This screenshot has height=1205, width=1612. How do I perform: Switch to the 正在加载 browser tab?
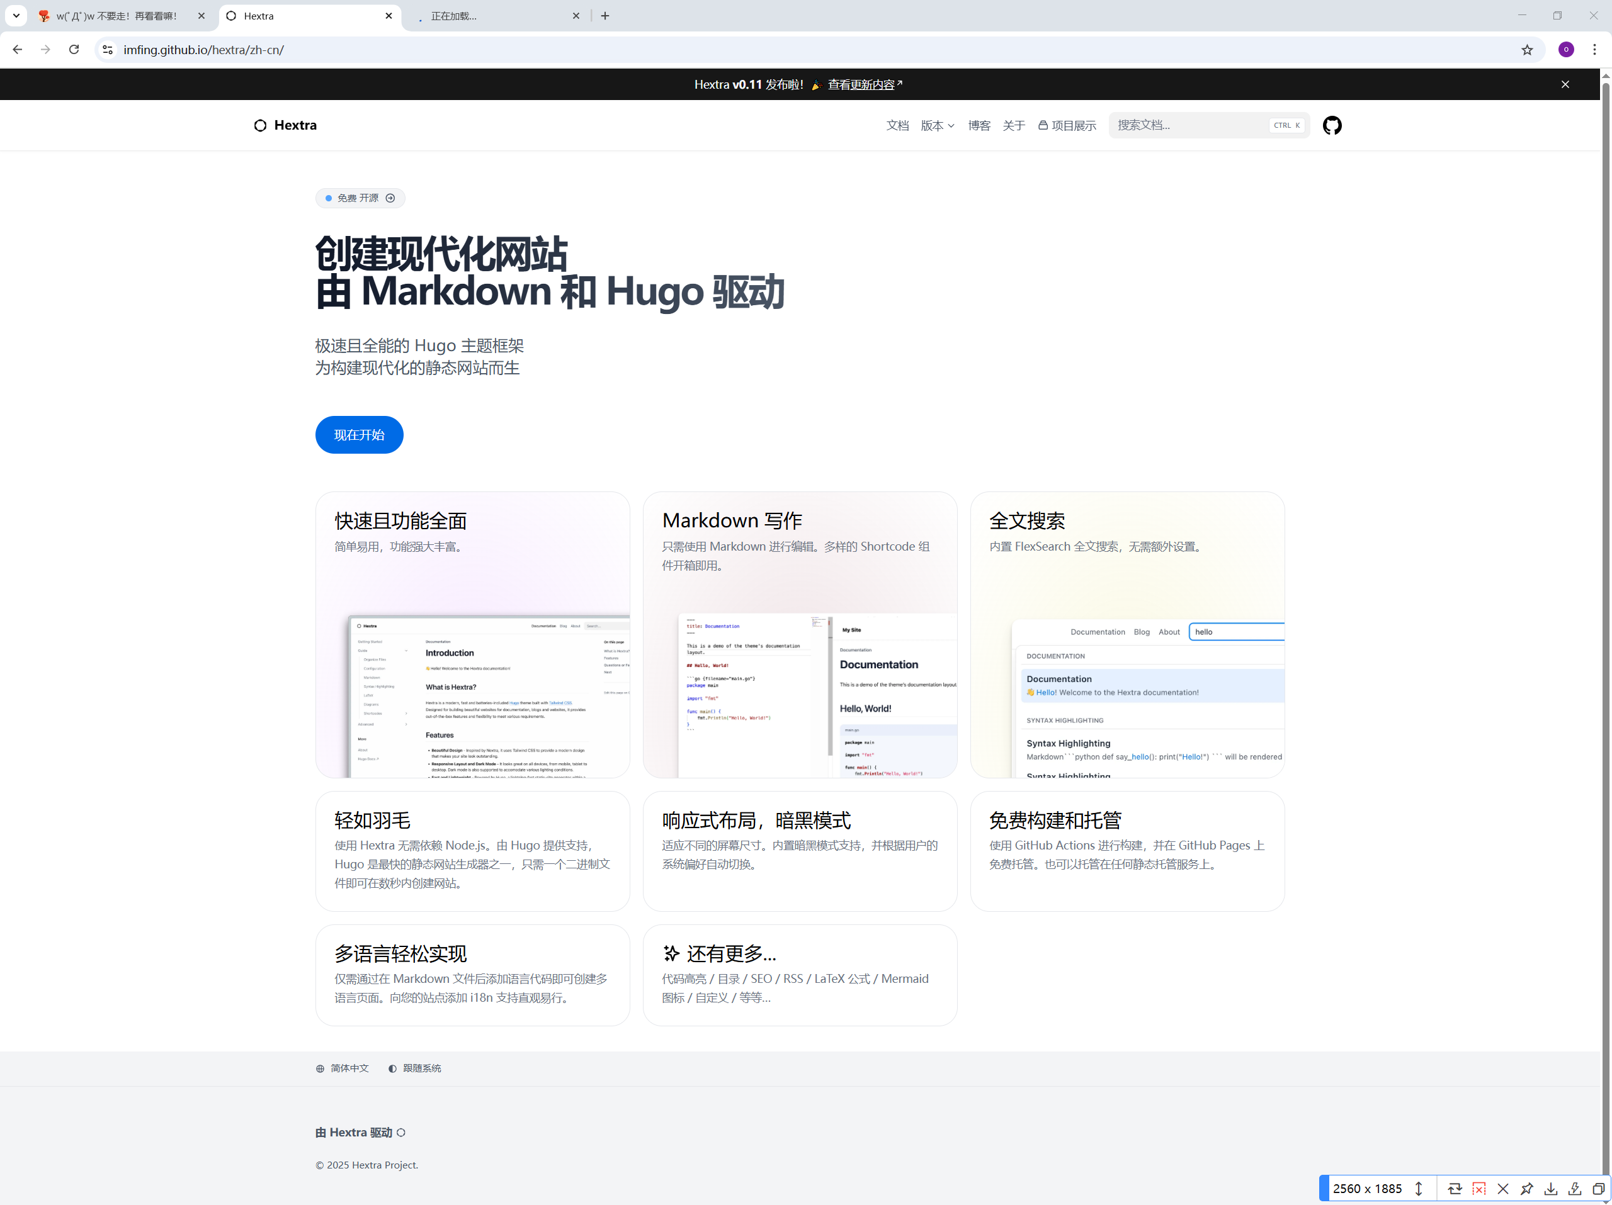coord(496,16)
